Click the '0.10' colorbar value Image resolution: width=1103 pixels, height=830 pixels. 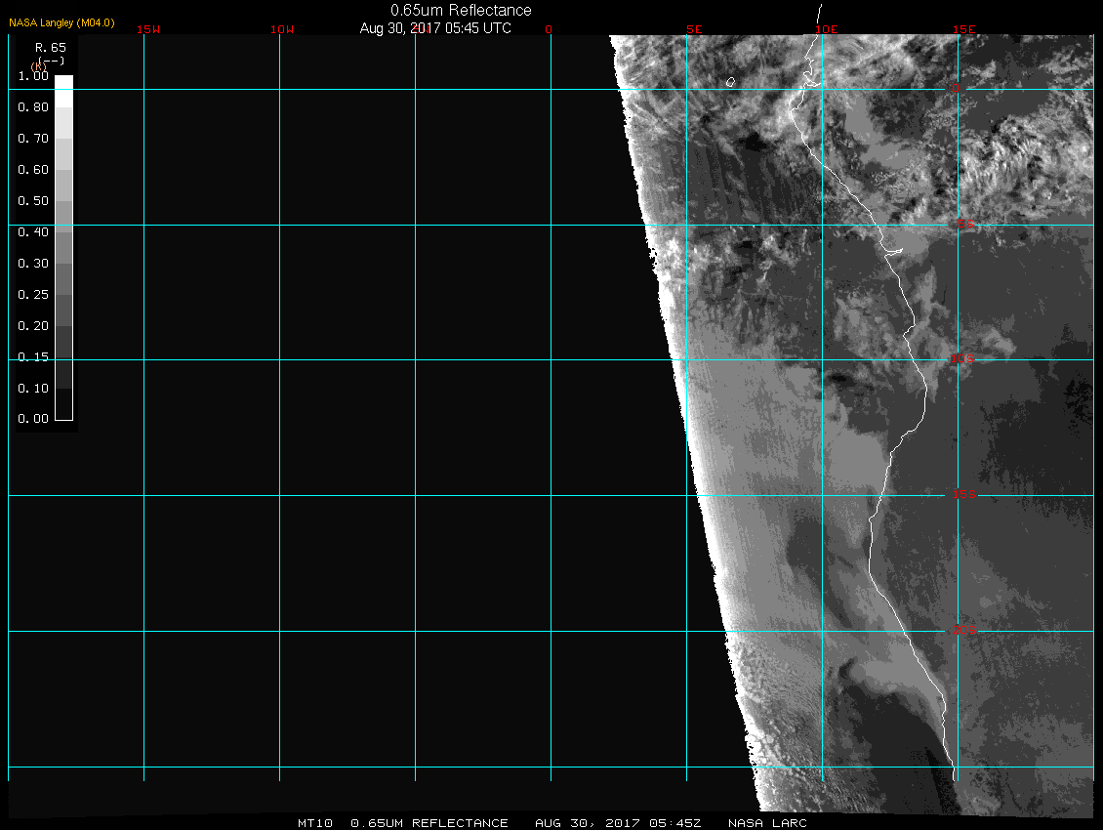[x=33, y=388]
